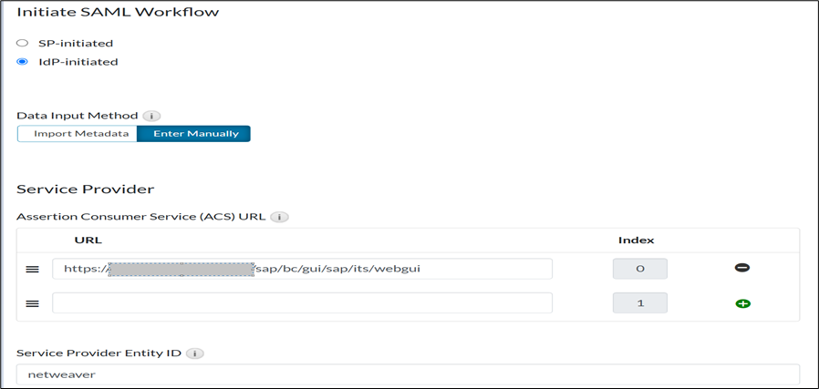Click the Index column header
Image resolution: width=819 pixels, height=389 pixels.
tap(636, 241)
